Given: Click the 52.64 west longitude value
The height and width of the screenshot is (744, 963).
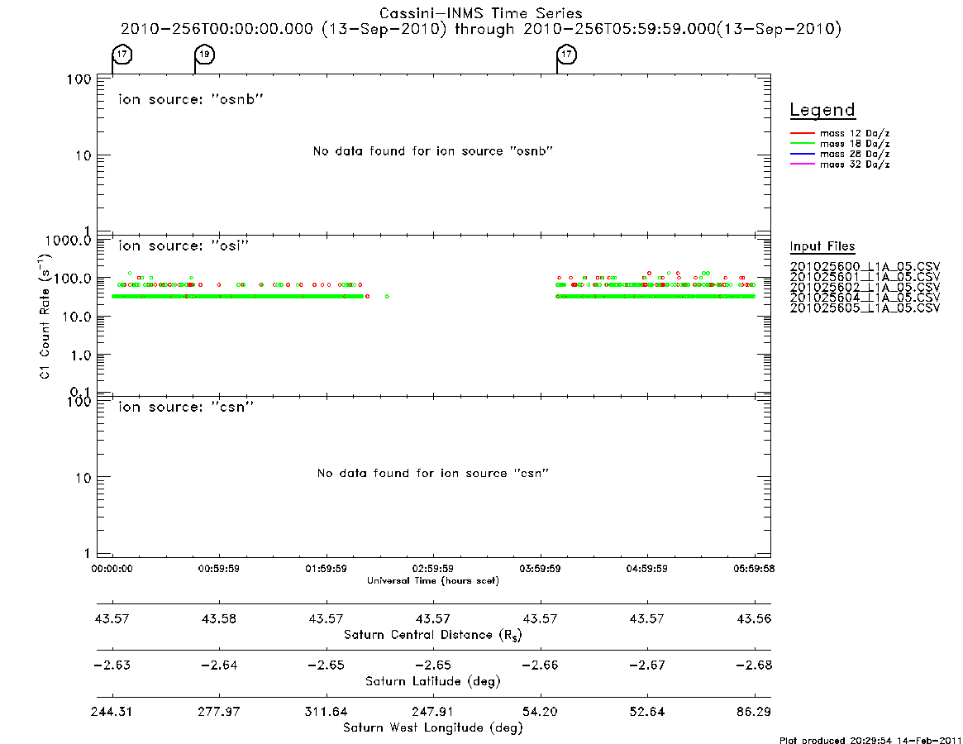Looking at the screenshot, I should point(646,712).
